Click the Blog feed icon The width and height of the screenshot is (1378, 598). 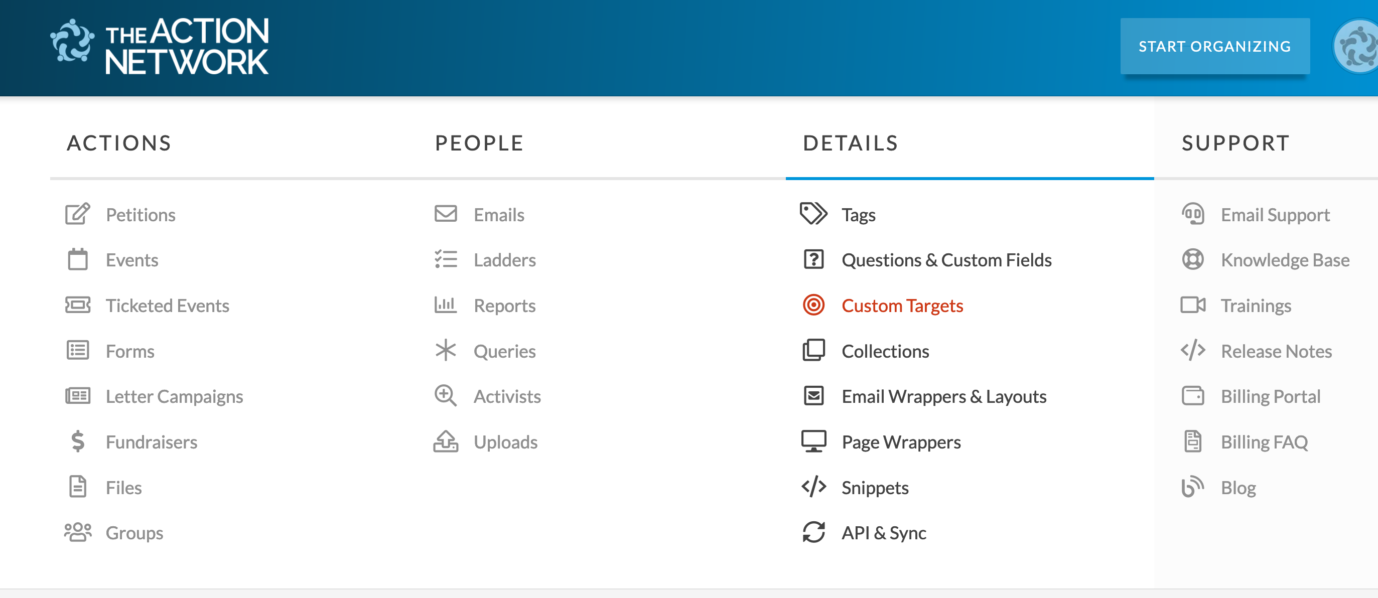point(1192,487)
